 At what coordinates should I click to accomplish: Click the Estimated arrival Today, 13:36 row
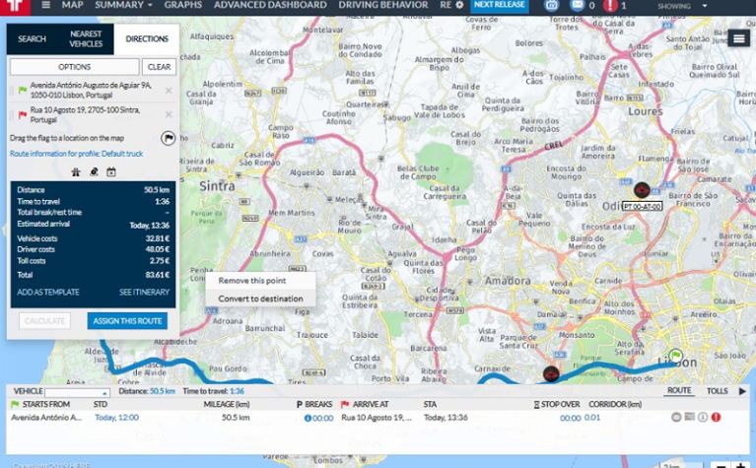point(93,224)
